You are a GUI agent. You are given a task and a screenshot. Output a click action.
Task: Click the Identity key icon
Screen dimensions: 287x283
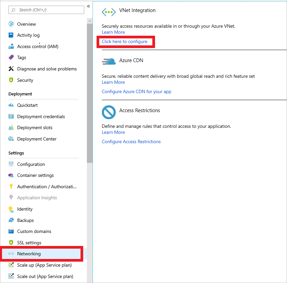(x=11, y=209)
